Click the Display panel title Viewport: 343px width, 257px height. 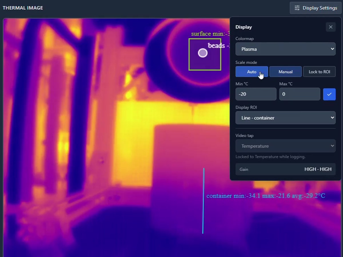point(244,27)
